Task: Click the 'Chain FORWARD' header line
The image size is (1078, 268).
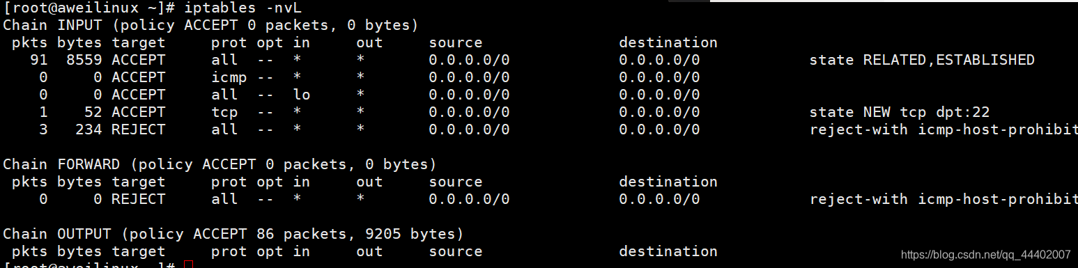Action: point(220,164)
